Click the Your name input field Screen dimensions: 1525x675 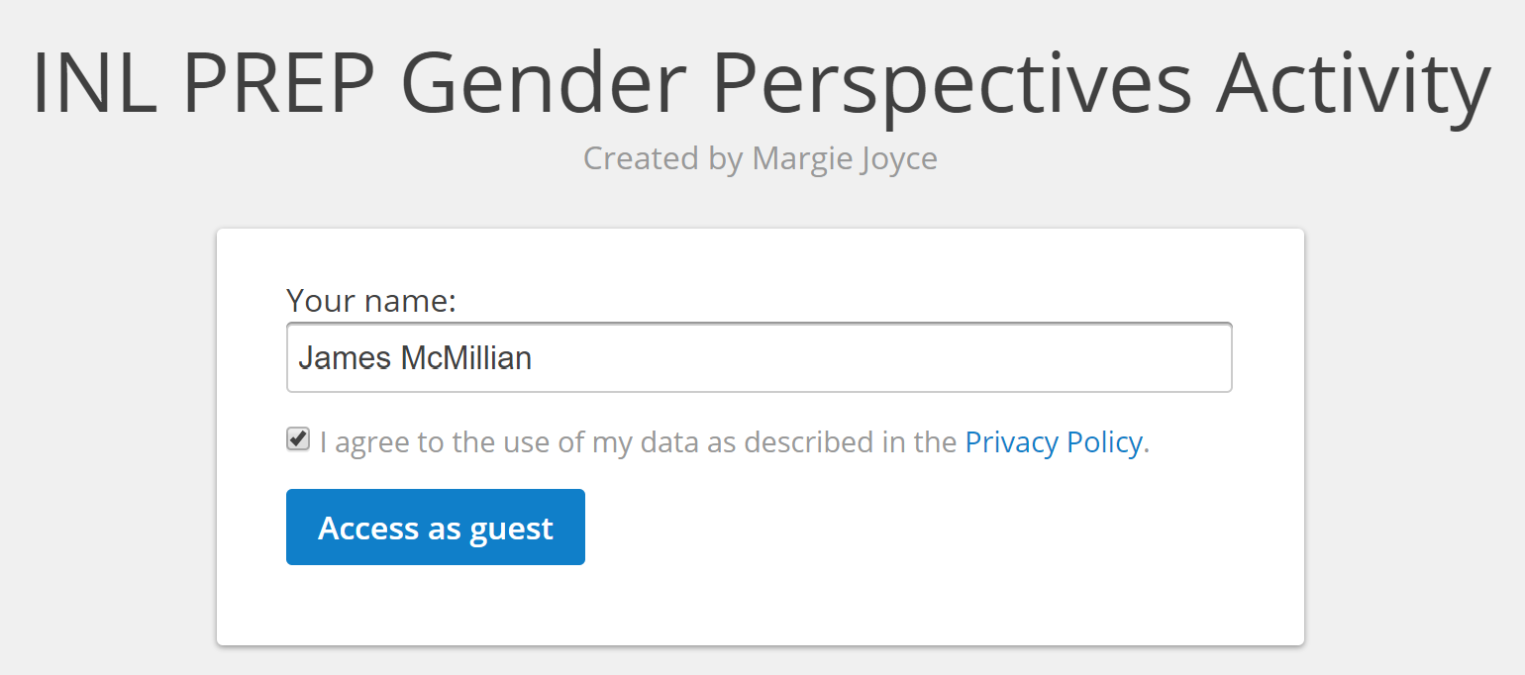pyautogui.click(x=759, y=358)
